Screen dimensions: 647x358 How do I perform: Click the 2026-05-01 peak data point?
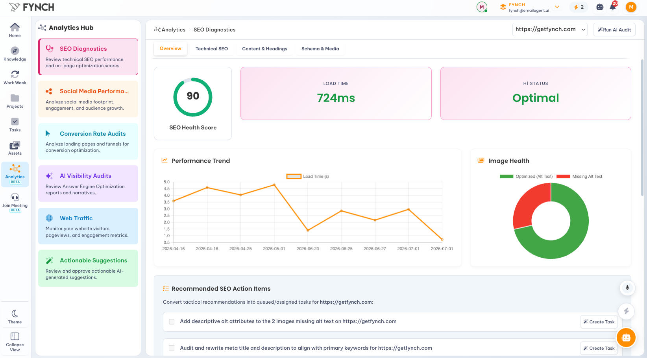tap(274, 185)
